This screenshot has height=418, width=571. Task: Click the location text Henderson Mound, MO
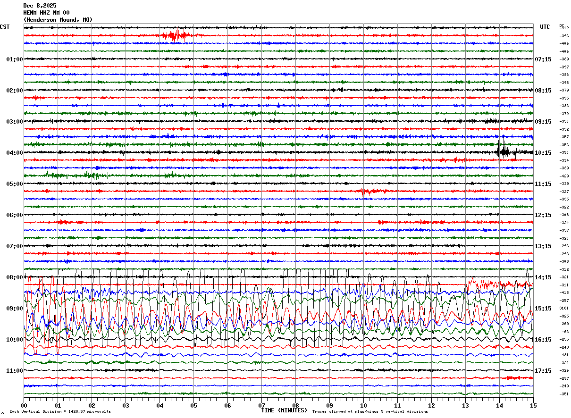(x=58, y=20)
